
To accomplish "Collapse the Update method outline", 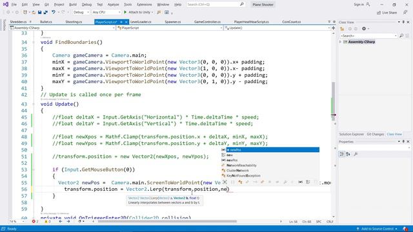I will (x=33, y=104).
